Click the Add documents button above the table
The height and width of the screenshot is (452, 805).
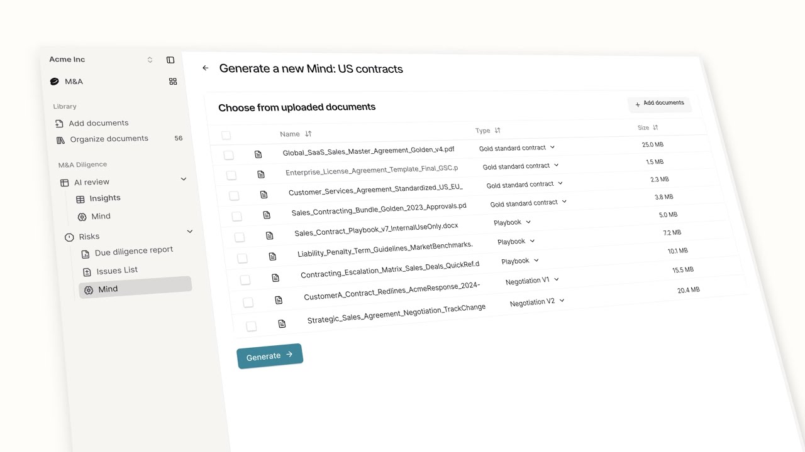click(659, 104)
